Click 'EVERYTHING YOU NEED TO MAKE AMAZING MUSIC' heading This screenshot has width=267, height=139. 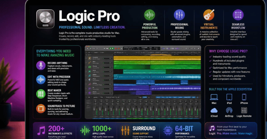[55, 53]
